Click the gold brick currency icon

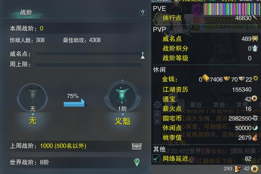(206, 78)
